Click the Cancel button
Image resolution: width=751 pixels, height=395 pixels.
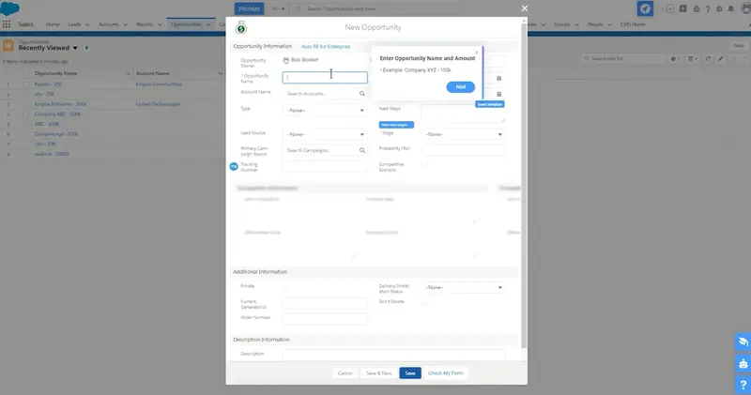(345, 373)
